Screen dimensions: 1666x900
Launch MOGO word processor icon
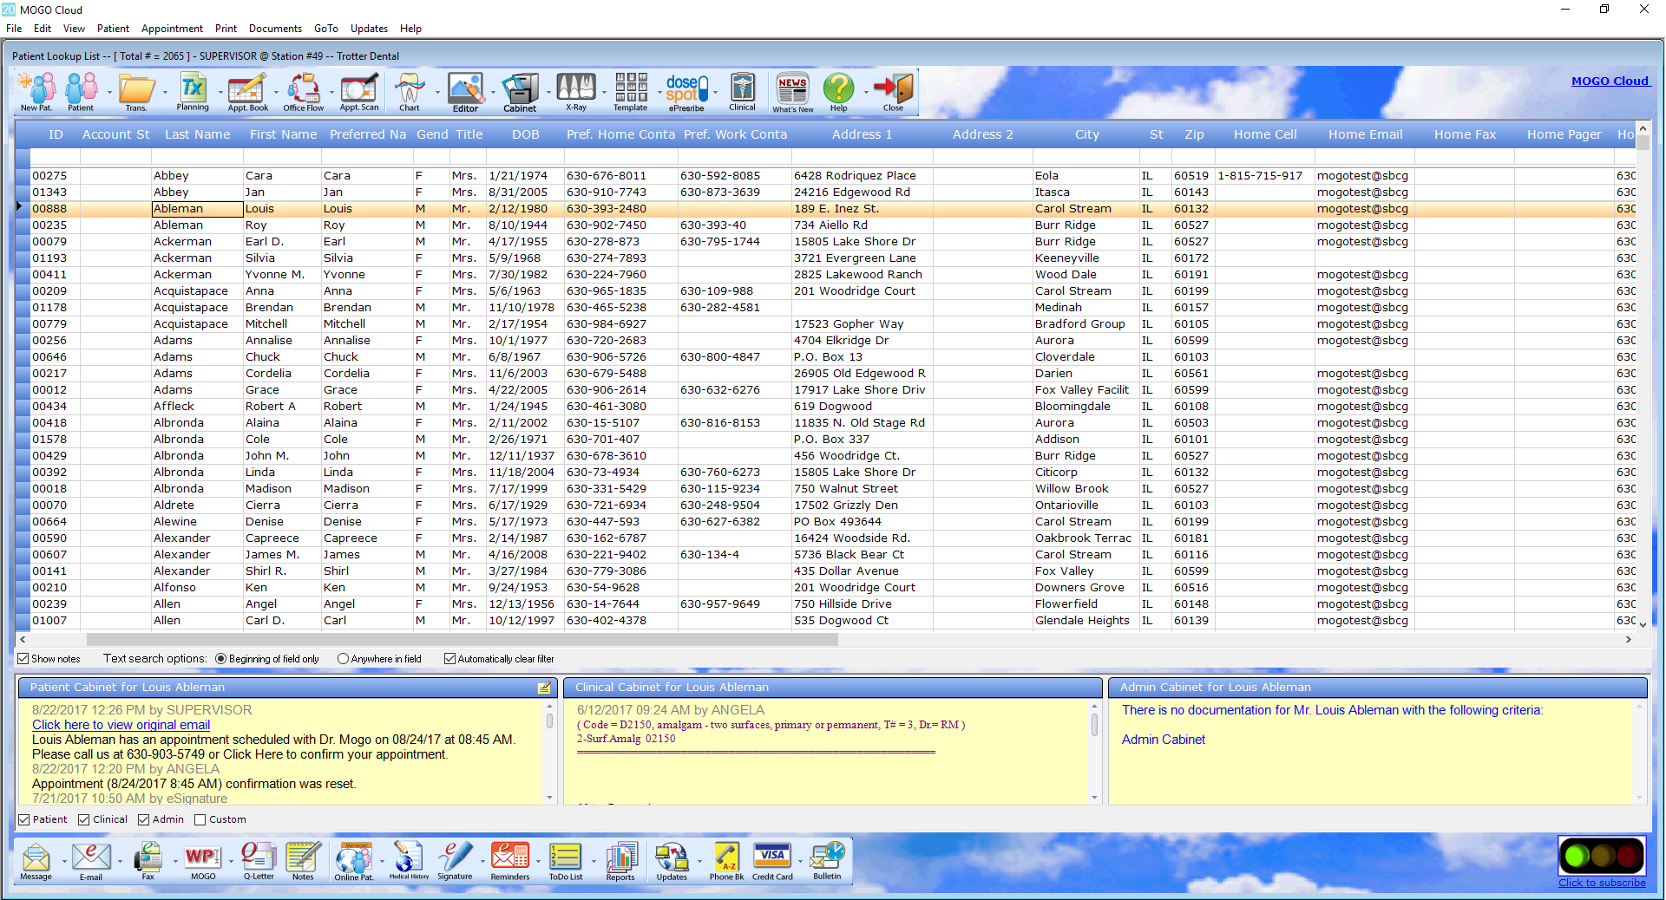(203, 861)
